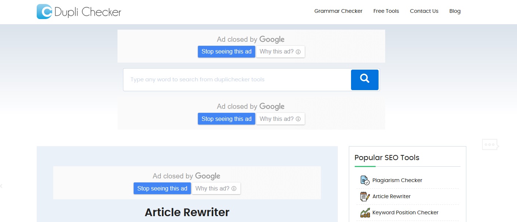Open the Grammar Checker menu item
This screenshot has height=222, width=517.
click(x=338, y=11)
